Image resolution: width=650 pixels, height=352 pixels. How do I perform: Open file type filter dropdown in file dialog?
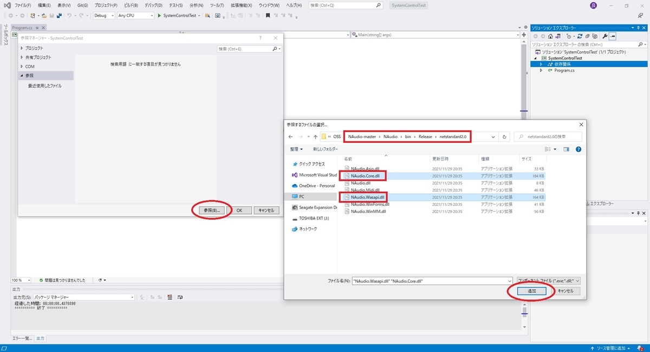[548, 281]
